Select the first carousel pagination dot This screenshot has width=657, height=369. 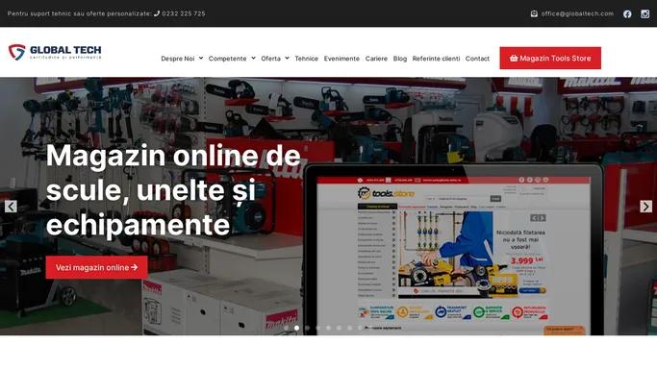click(287, 328)
